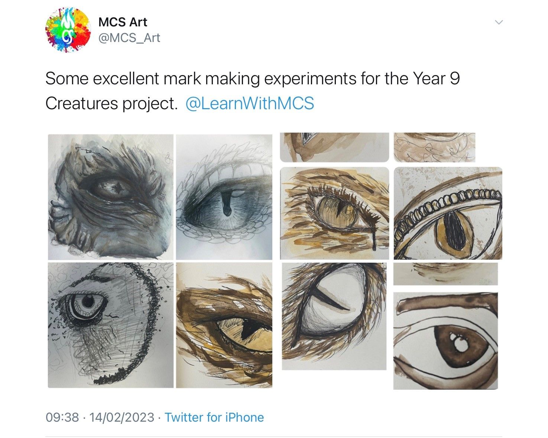
Task: Open the @LearnWithMCS mention link
Action: (x=249, y=103)
